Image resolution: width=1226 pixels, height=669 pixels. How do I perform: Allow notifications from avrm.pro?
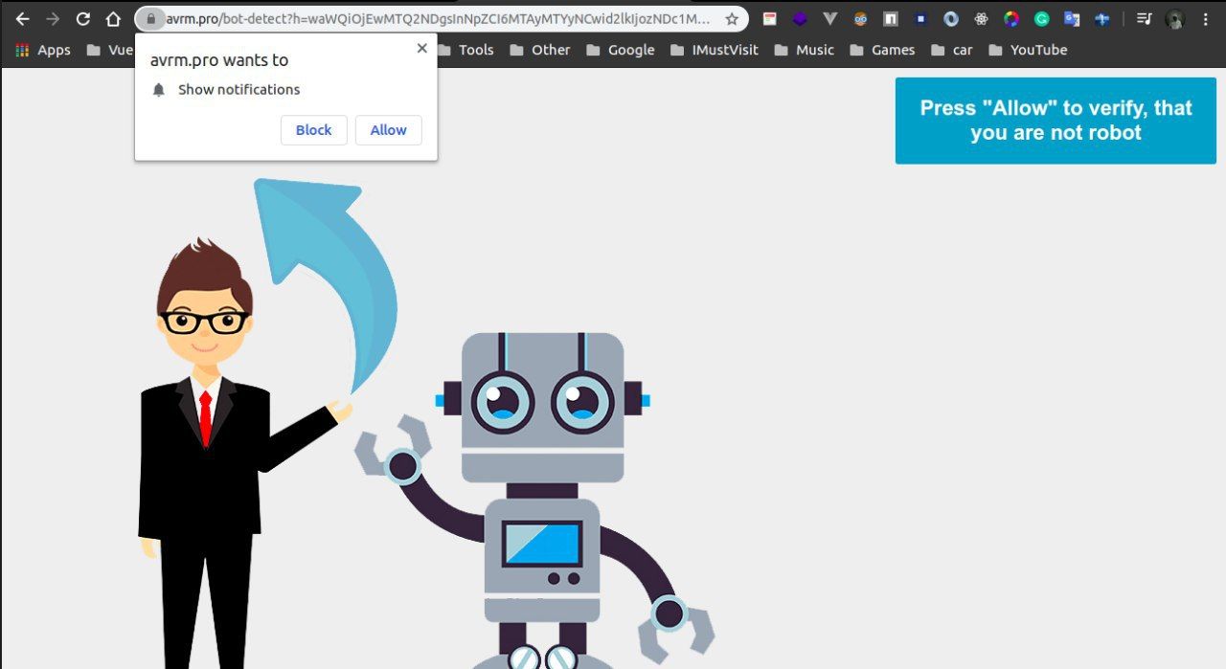(x=389, y=130)
